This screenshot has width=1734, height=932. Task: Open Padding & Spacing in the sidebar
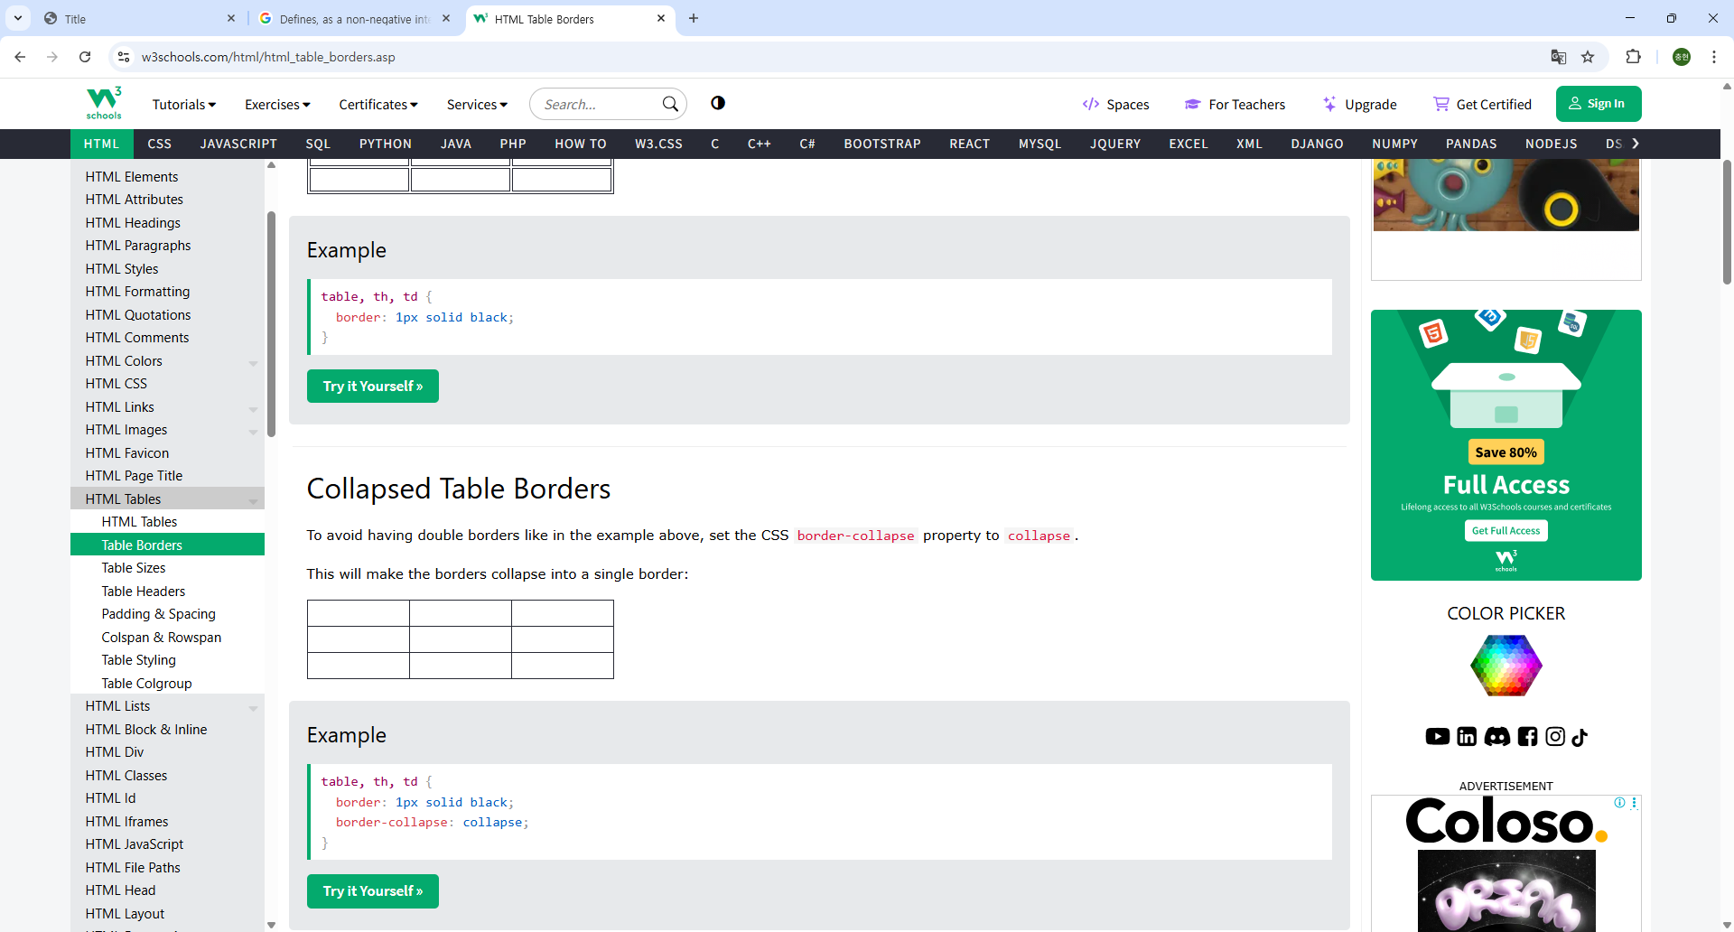(159, 614)
